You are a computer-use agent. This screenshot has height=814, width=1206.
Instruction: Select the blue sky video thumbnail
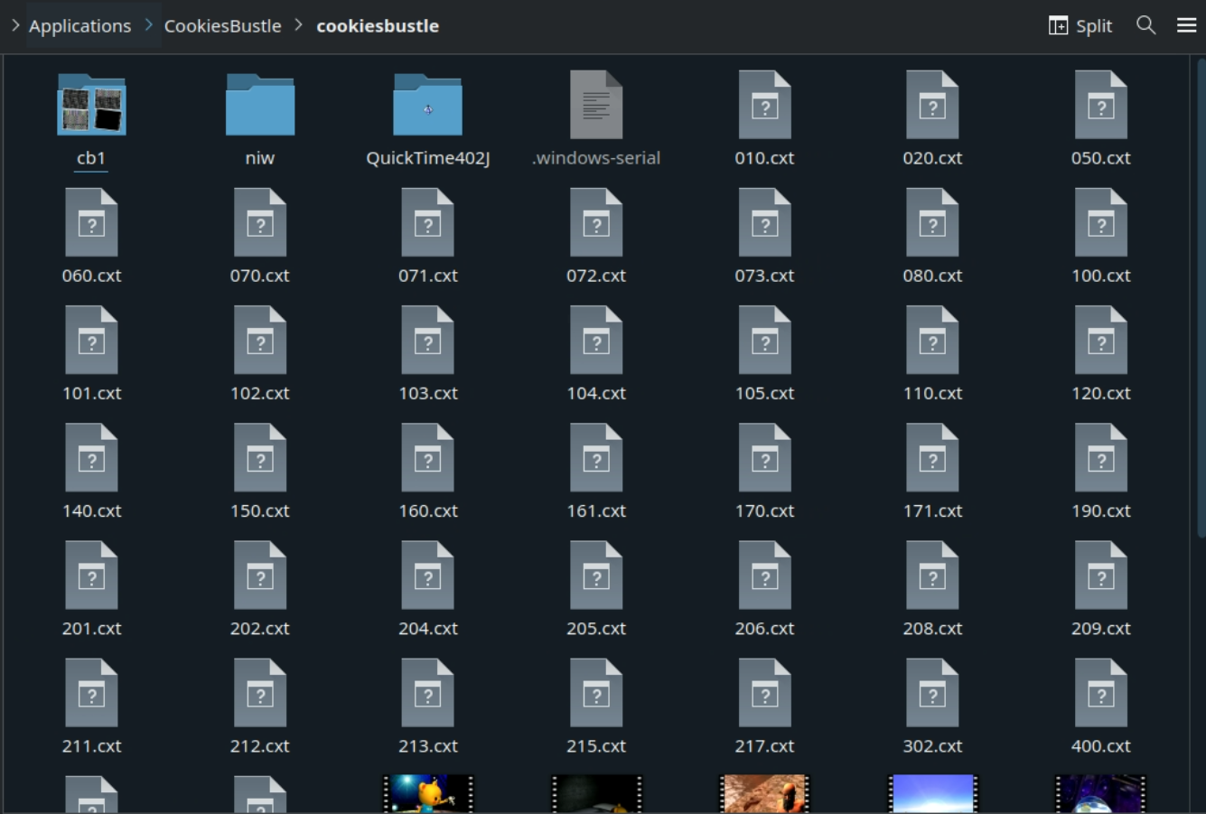click(933, 794)
